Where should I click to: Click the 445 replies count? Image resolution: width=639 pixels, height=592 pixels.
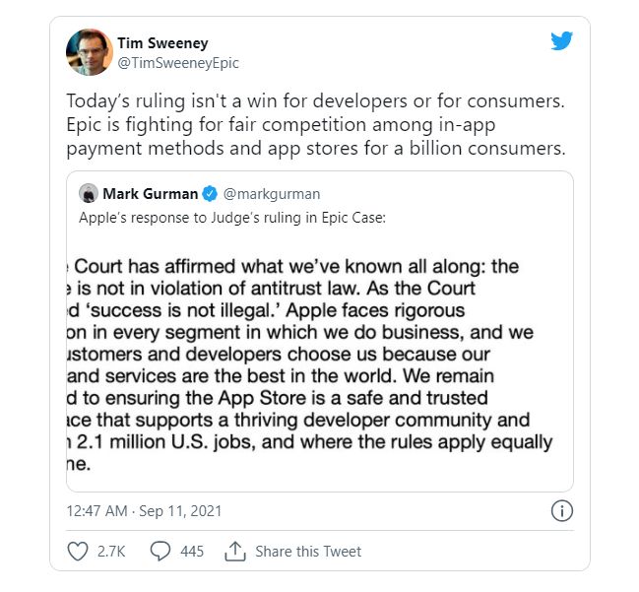(192, 552)
